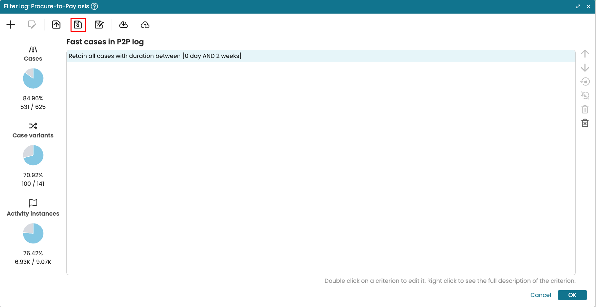Viewport: 596px width, 307px height.
Task: Click the plus icon to add filter
Action: click(11, 25)
